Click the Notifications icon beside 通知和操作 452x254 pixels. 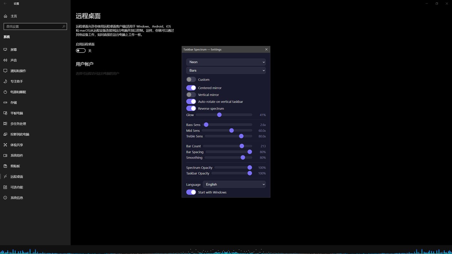[5, 71]
